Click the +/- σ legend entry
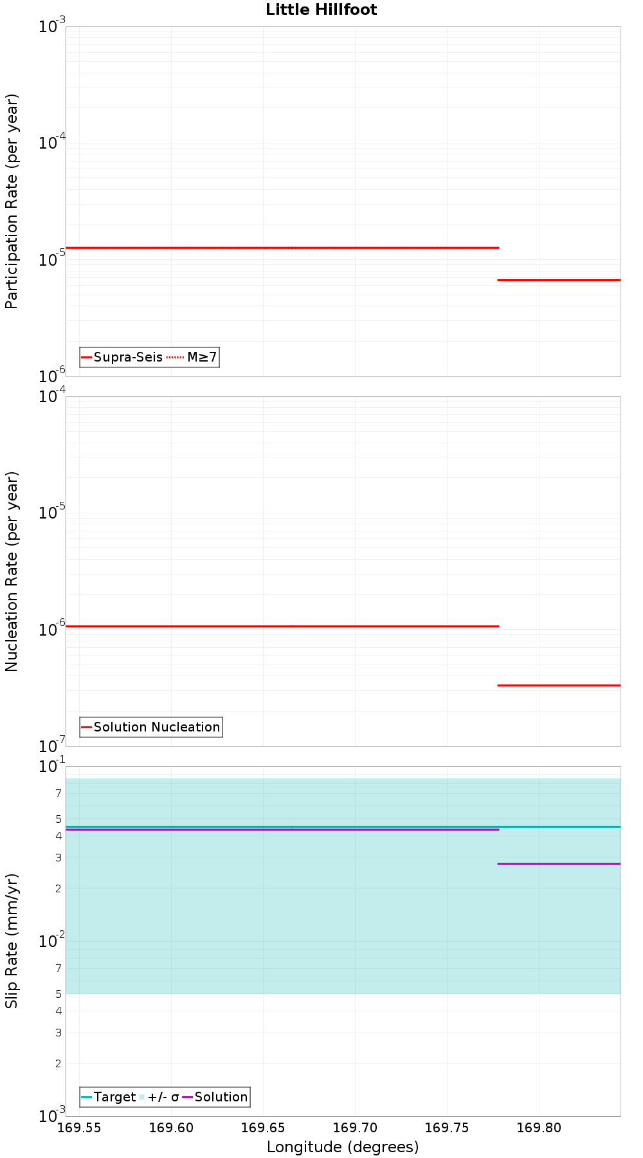643x1158 pixels. [159, 1097]
